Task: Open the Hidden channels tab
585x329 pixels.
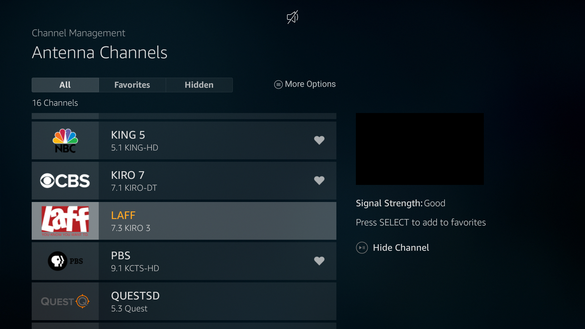Action: click(x=199, y=85)
